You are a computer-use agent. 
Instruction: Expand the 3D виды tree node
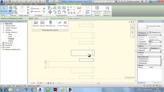[x=3, y=30]
